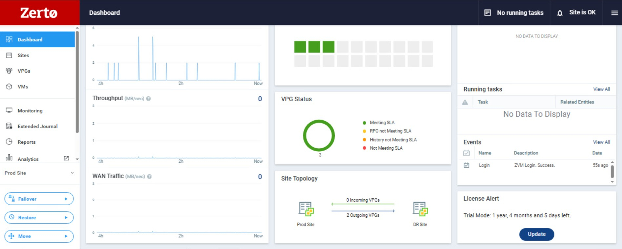Expand the Prod Site dropdown

[72, 173]
